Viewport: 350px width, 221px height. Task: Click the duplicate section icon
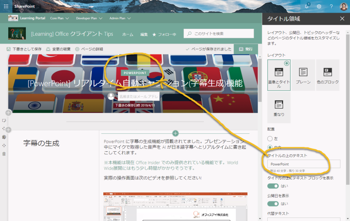tap(4, 137)
